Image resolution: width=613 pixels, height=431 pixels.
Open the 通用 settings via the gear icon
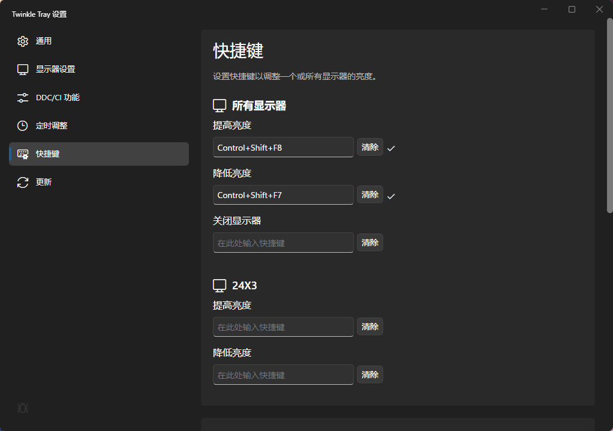[x=23, y=41]
